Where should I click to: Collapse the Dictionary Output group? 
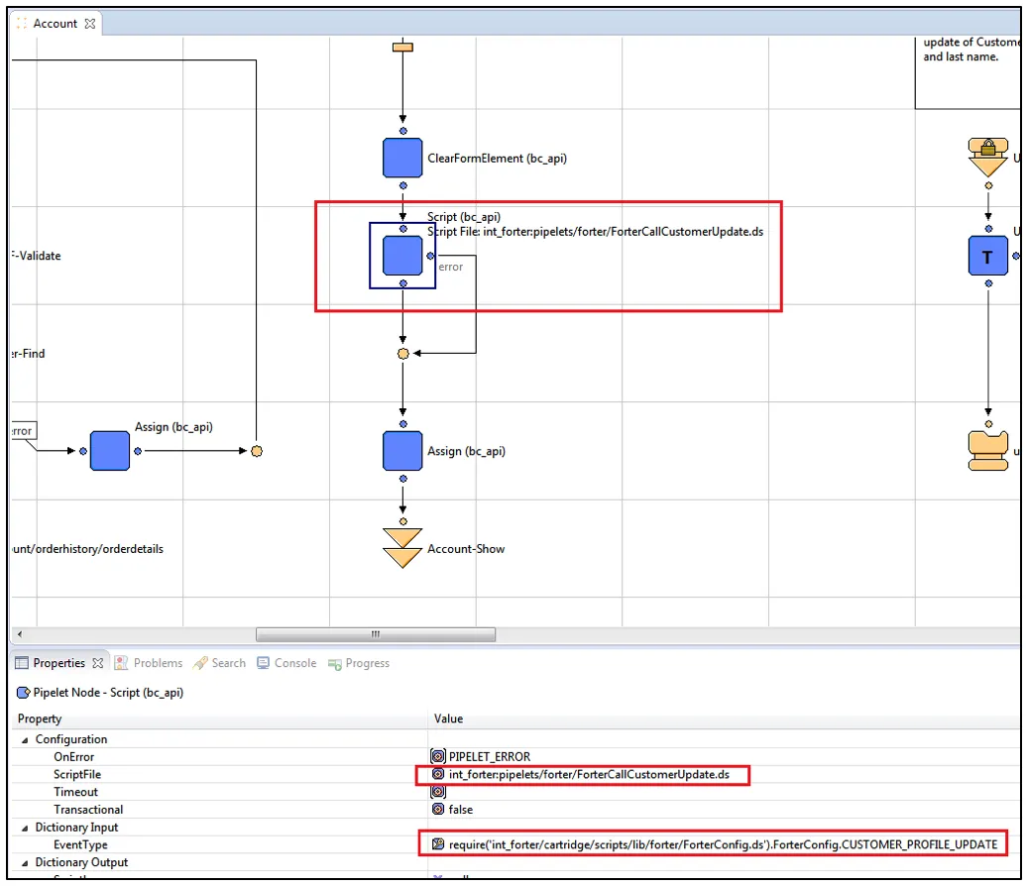(x=25, y=863)
